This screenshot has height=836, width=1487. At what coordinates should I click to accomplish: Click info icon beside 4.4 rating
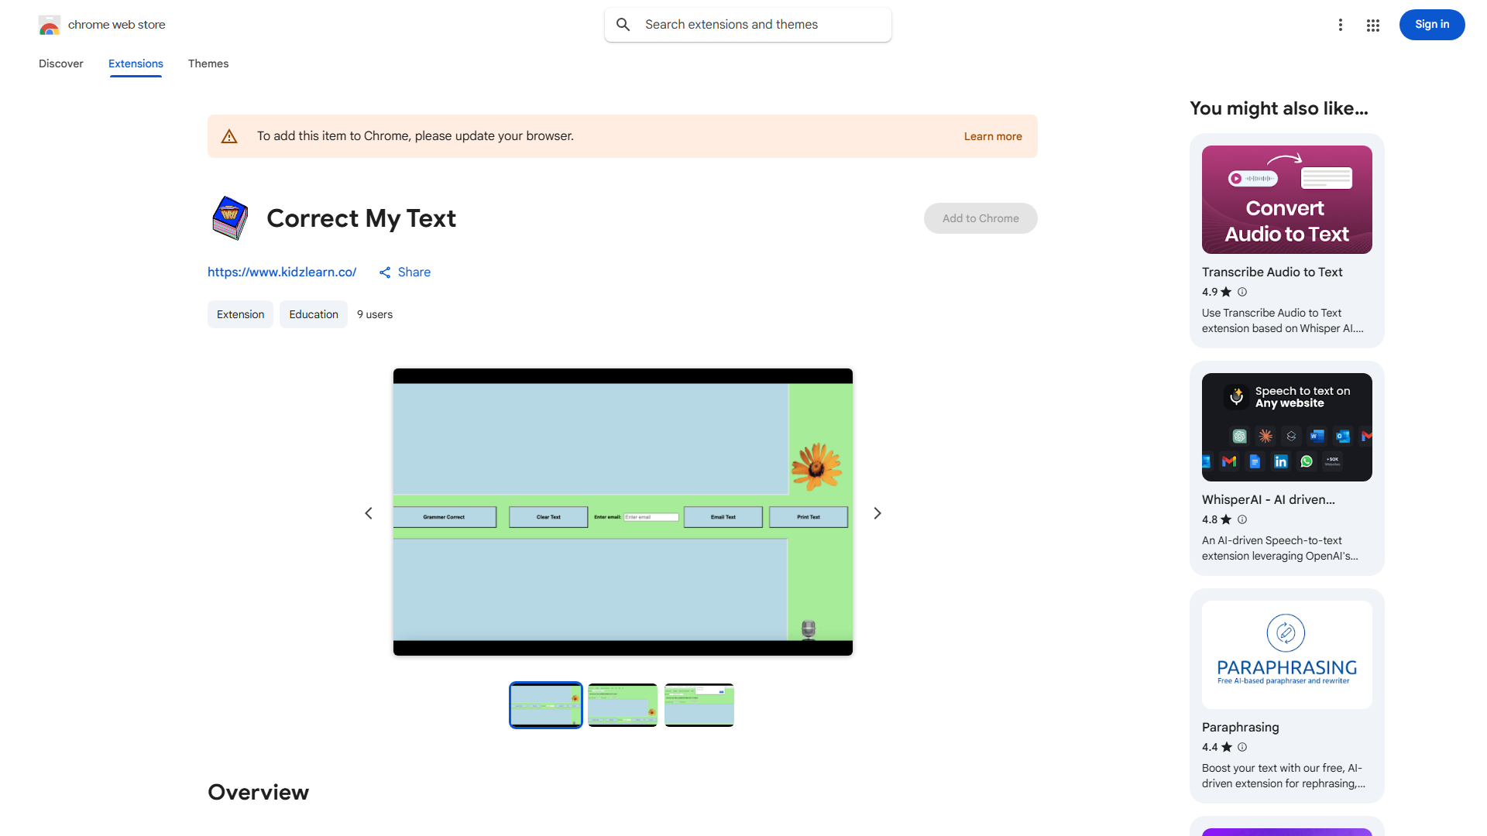pos(1242,747)
